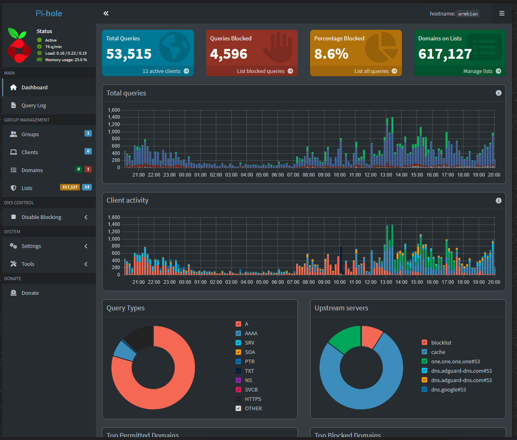Image resolution: width=517 pixels, height=440 pixels.
Task: Open Query Log via its page icon
Action: 13,105
